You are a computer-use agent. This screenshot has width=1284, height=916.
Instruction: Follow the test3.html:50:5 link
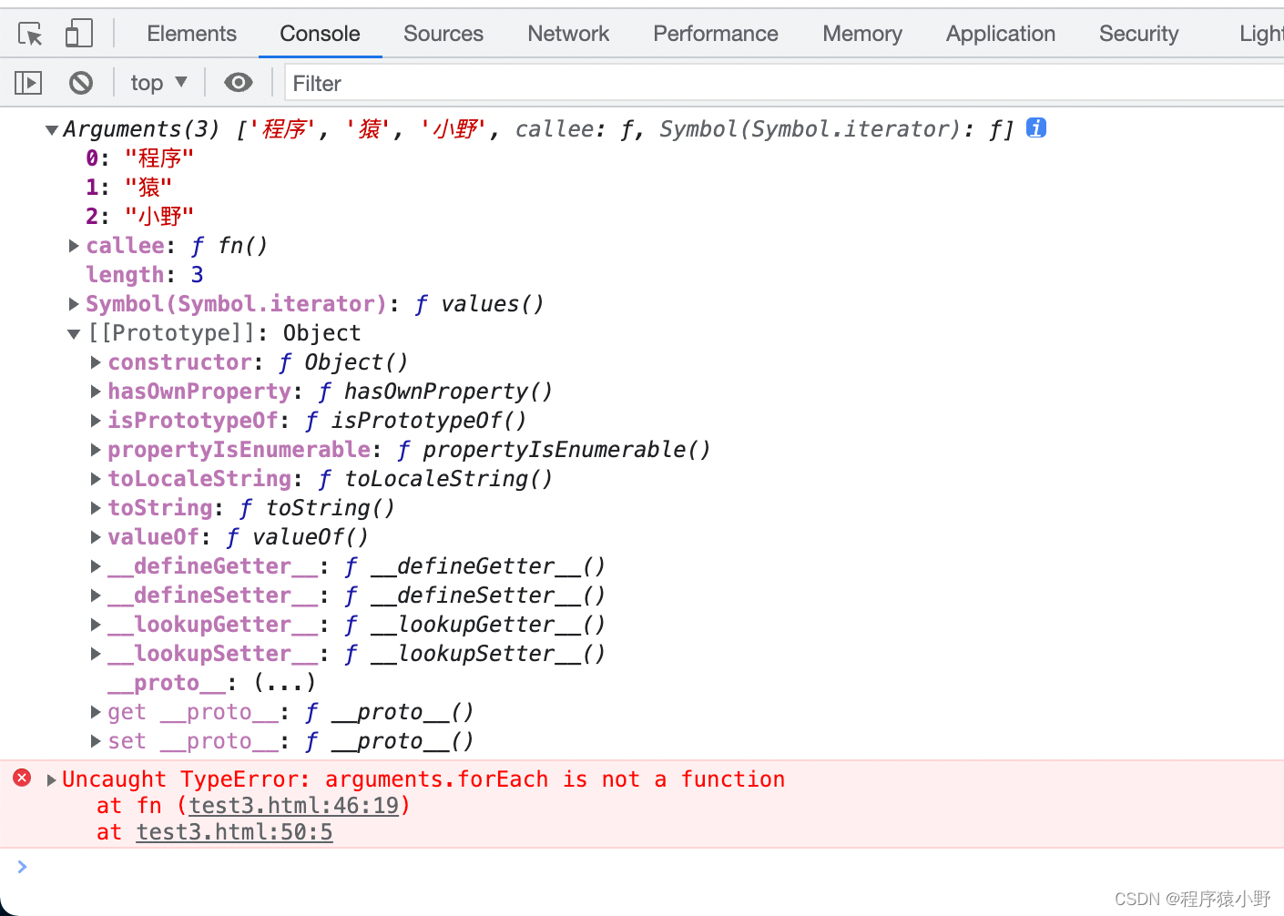coord(234,832)
